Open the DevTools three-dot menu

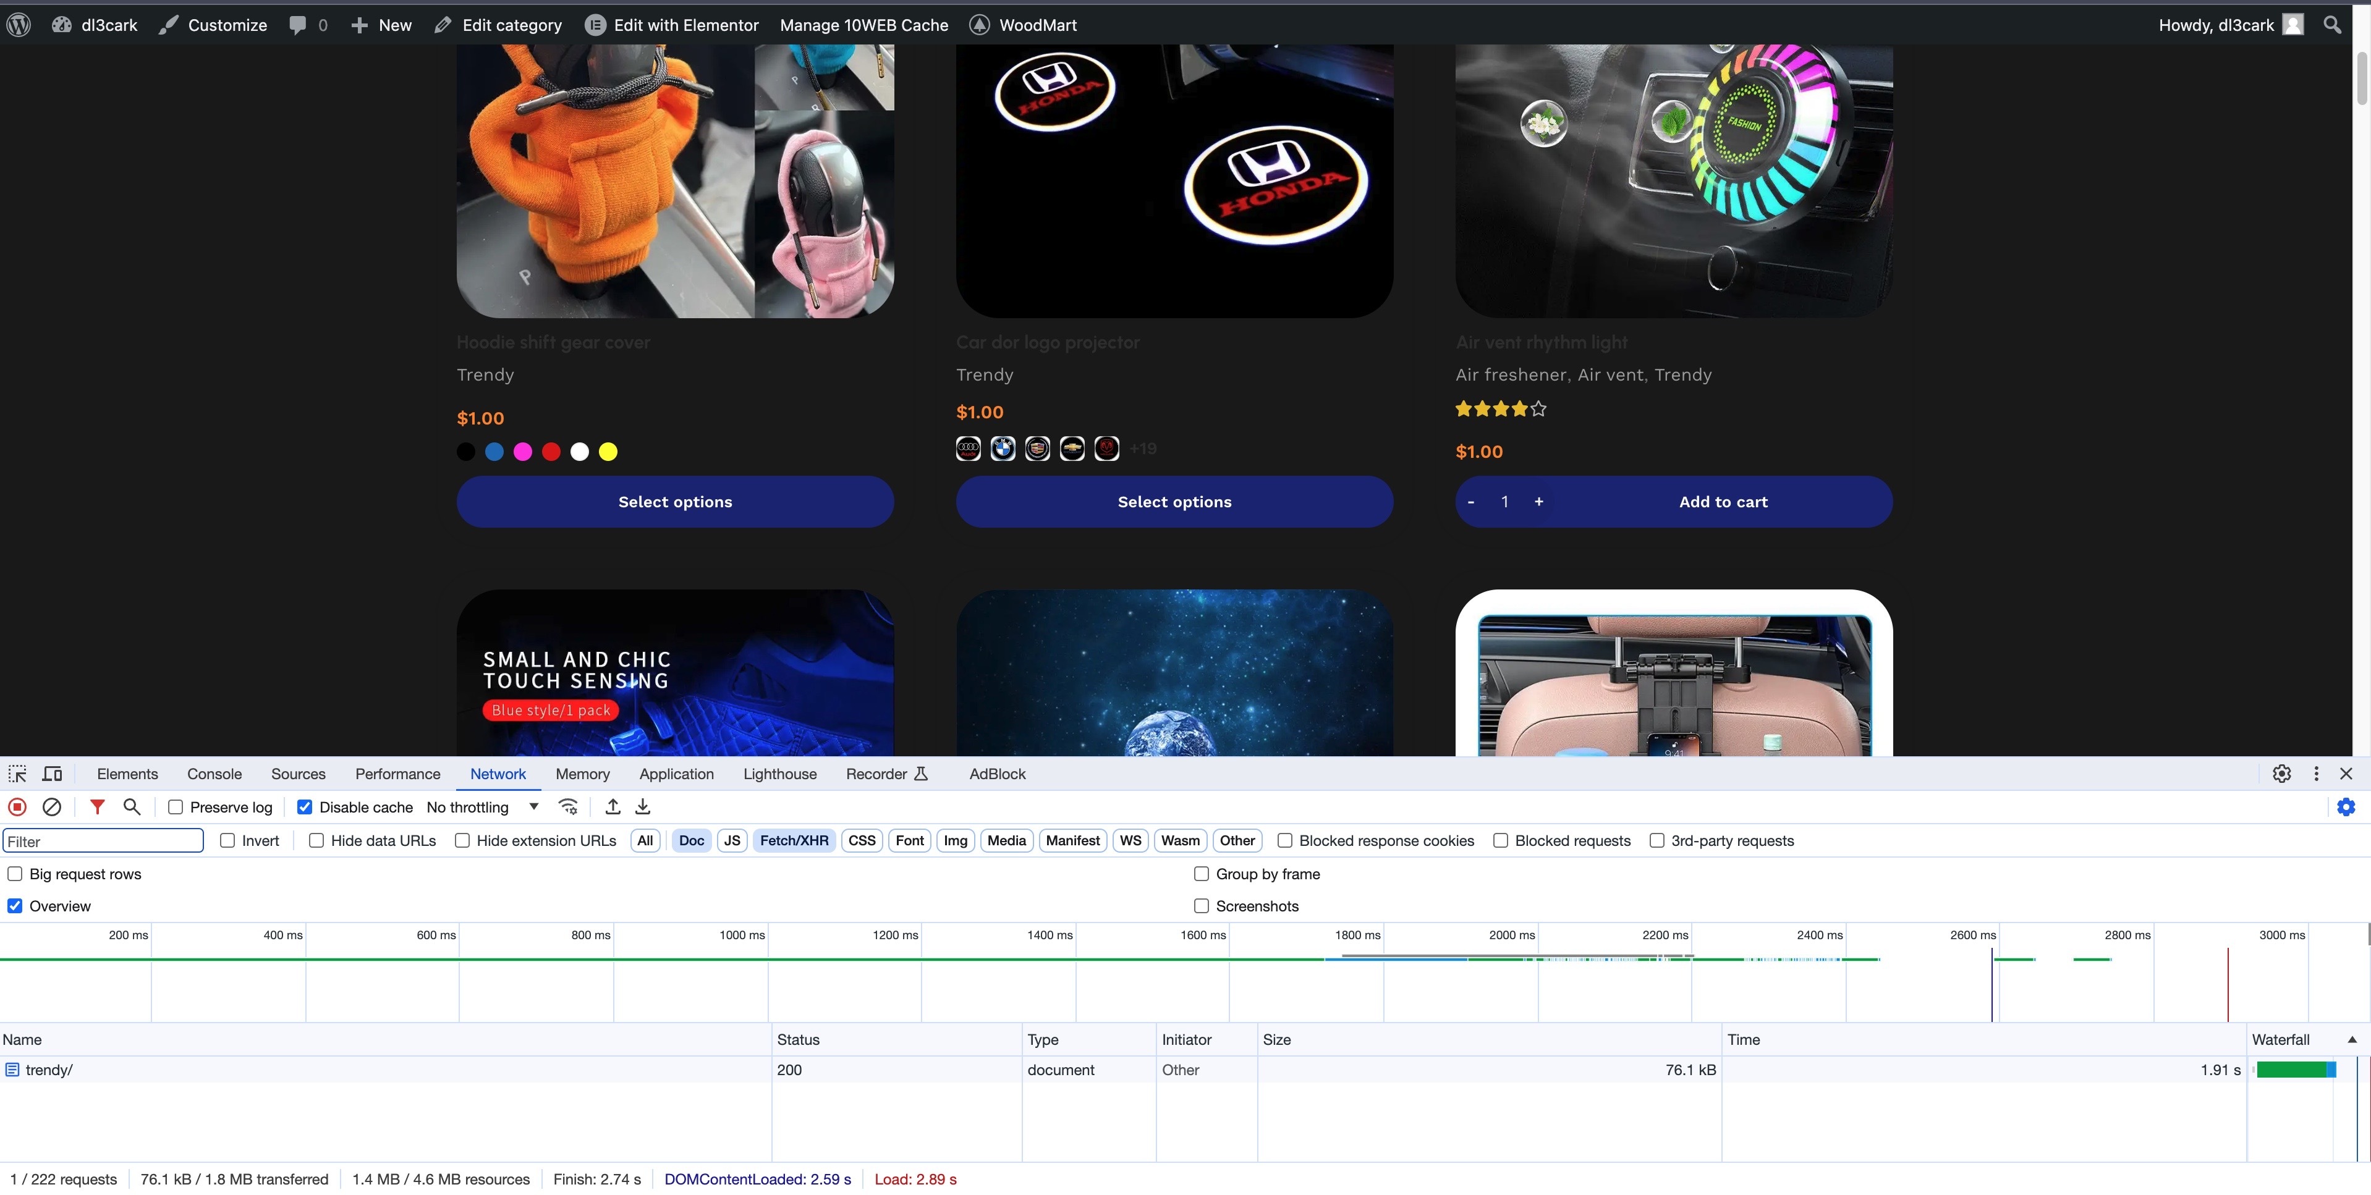pyautogui.click(x=2316, y=774)
